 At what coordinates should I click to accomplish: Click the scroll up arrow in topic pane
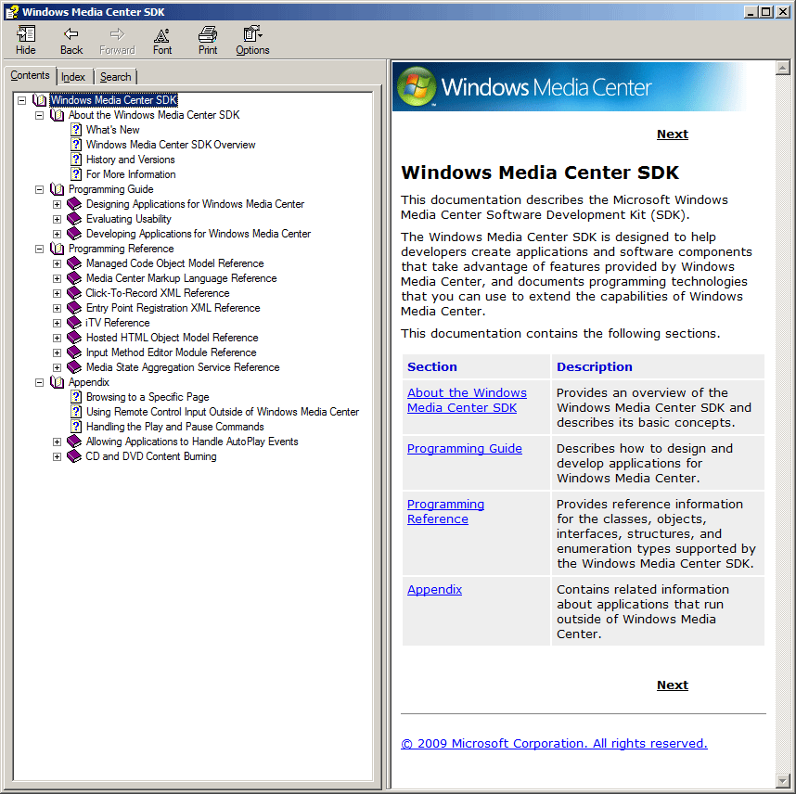[782, 68]
